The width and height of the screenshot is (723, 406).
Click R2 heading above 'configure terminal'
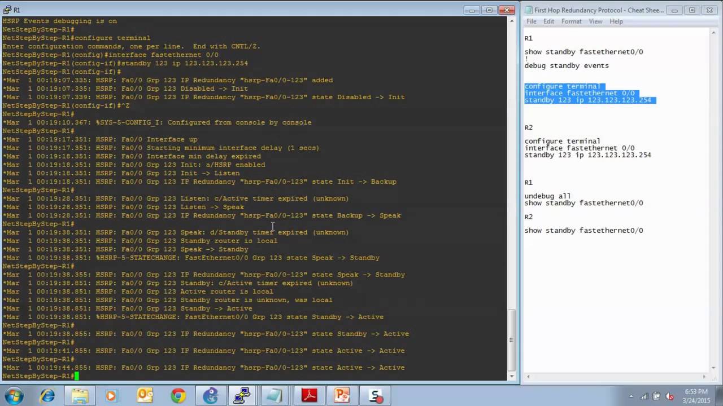coord(529,127)
